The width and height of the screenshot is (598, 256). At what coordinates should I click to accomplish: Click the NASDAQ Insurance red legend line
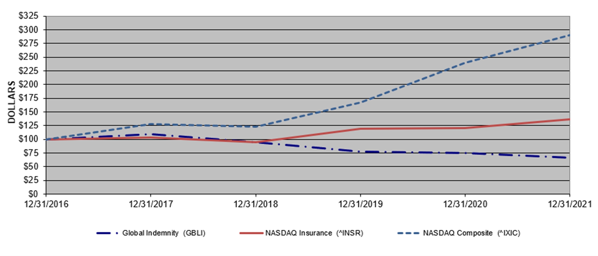point(251,233)
